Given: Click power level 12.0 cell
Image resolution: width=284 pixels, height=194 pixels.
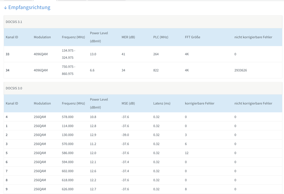Looking at the screenshot, I should (93, 153).
